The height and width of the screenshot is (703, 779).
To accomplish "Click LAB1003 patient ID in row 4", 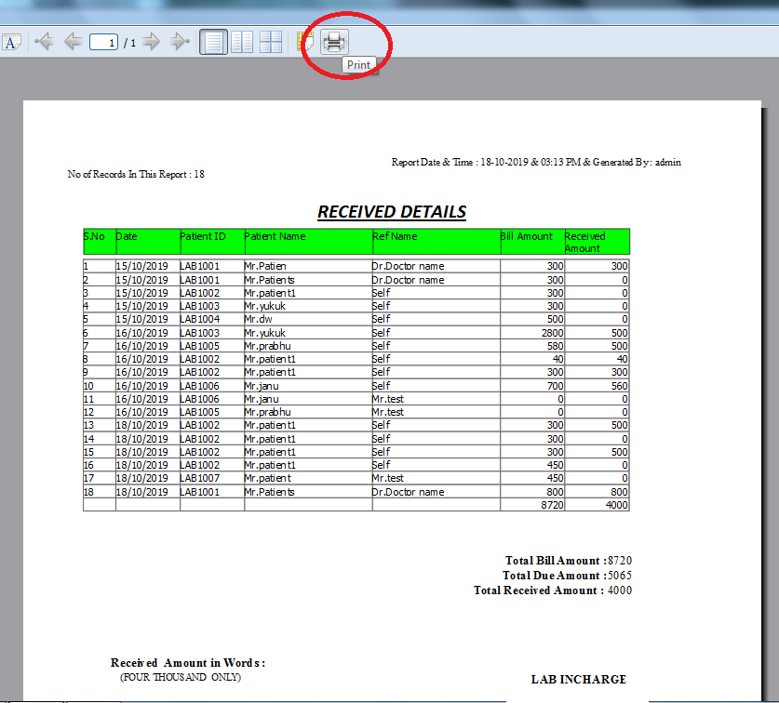I will pyautogui.click(x=199, y=306).
